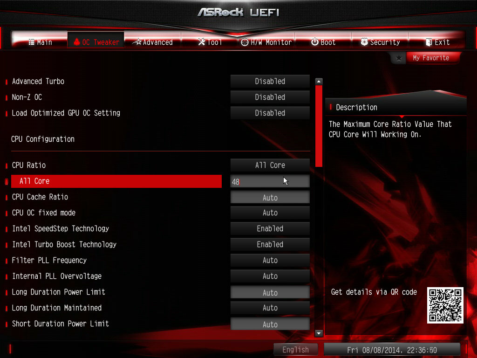Click the shield icon on Security tab
The width and height of the screenshot is (477, 358).
[364, 41]
